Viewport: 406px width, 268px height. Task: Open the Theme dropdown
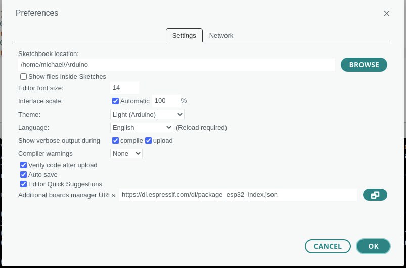click(147, 115)
